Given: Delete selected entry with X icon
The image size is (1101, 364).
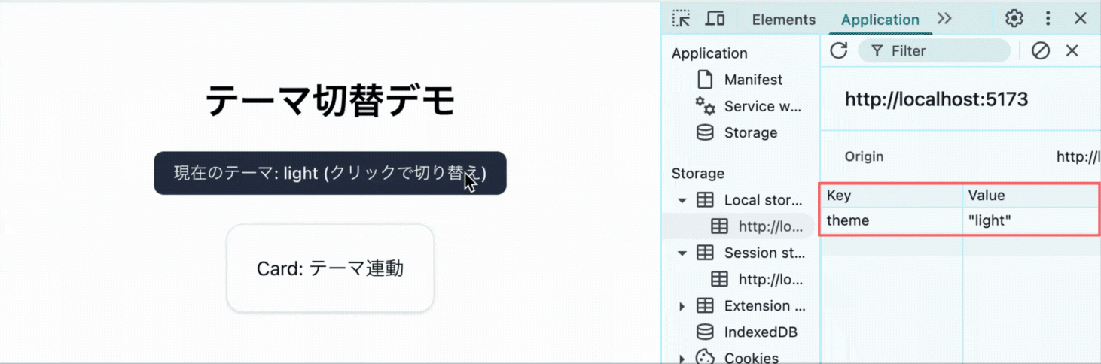Looking at the screenshot, I should coord(1072,51).
